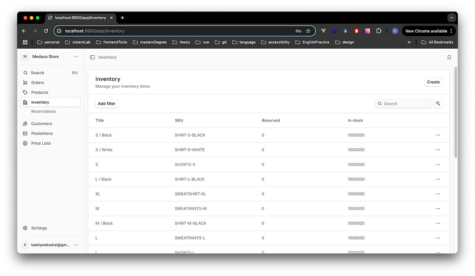The height and width of the screenshot is (276, 475).
Task: Show more bookmarks chevron
Action: click(x=409, y=42)
